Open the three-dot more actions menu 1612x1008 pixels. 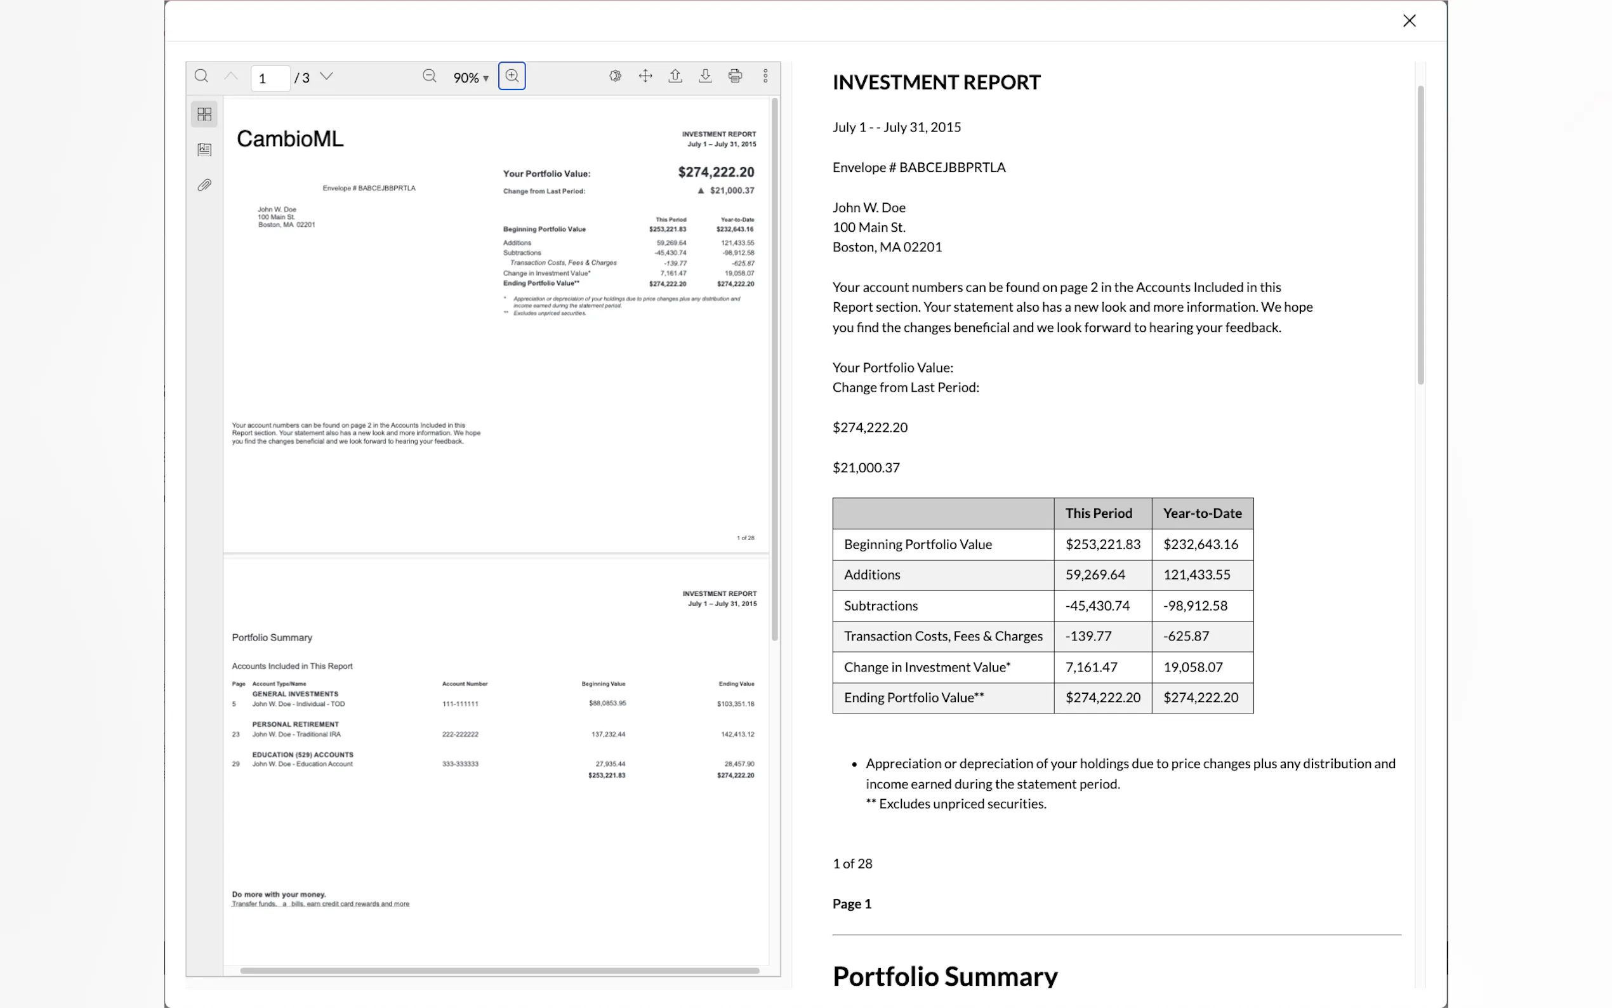pos(765,76)
